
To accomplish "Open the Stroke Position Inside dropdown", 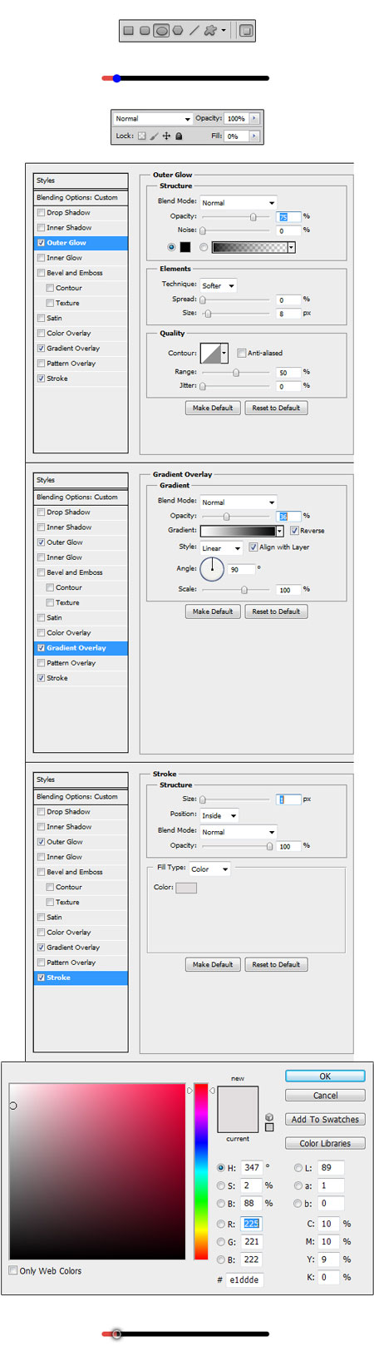I will pos(219,815).
